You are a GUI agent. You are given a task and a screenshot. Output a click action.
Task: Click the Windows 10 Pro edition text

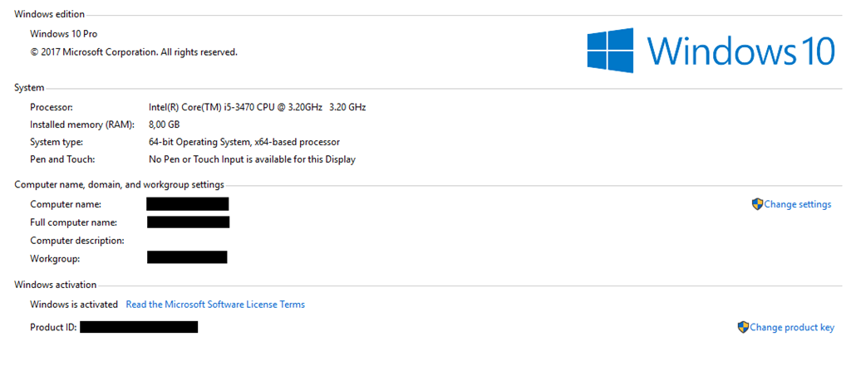(x=62, y=34)
